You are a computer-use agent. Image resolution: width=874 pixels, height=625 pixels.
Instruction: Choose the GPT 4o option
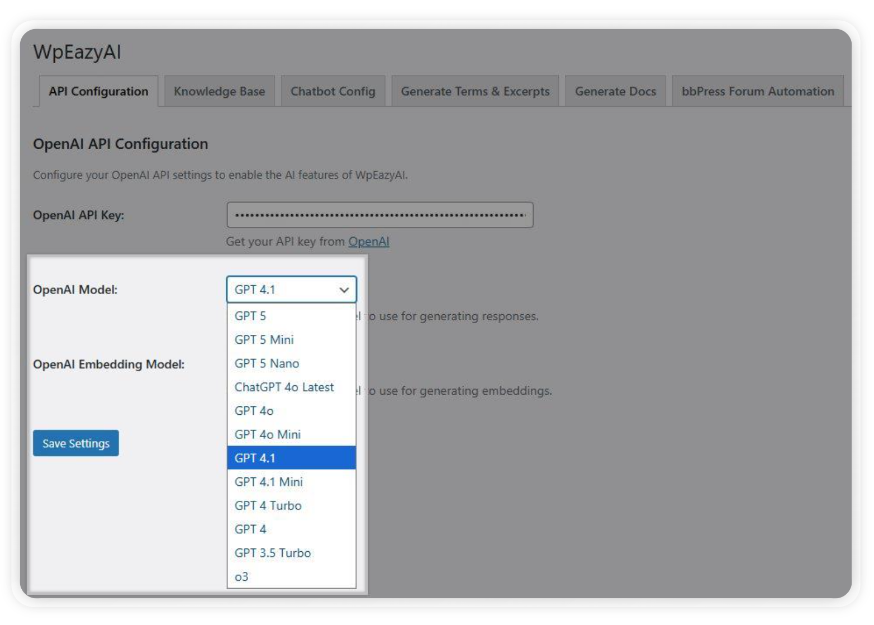coord(254,411)
